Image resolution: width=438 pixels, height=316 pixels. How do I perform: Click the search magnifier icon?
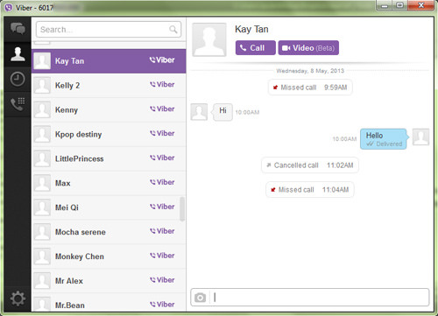coord(173,29)
